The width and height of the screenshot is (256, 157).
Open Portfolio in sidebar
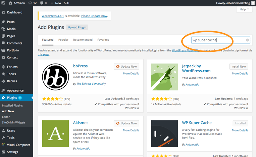coord(13,50)
